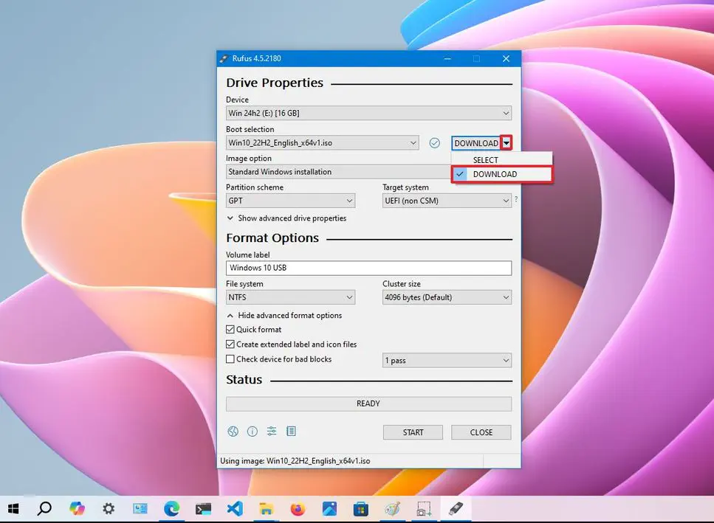Toggle the Quick format checkbox
The height and width of the screenshot is (523, 714).
coord(231,330)
